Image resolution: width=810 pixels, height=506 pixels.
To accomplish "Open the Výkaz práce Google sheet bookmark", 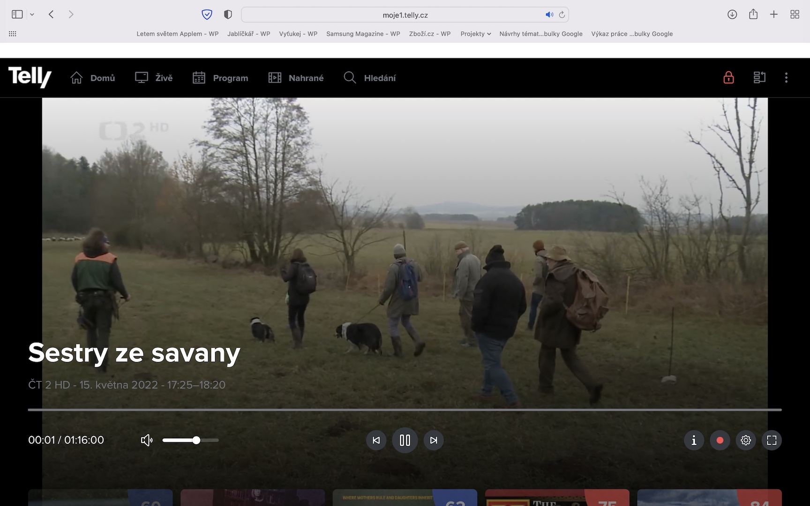I will point(632,34).
